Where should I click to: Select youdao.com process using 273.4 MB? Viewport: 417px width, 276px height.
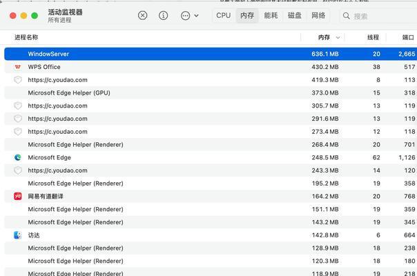[x=57, y=132]
